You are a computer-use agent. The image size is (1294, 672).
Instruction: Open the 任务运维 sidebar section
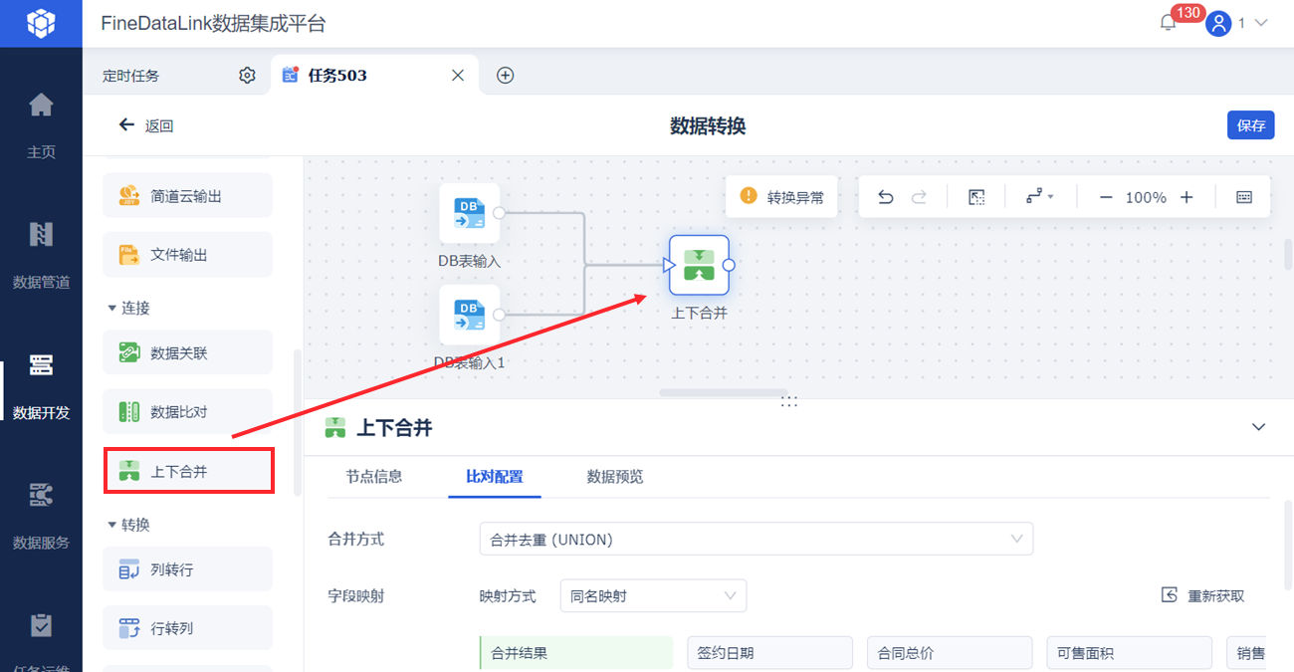tap(41, 642)
